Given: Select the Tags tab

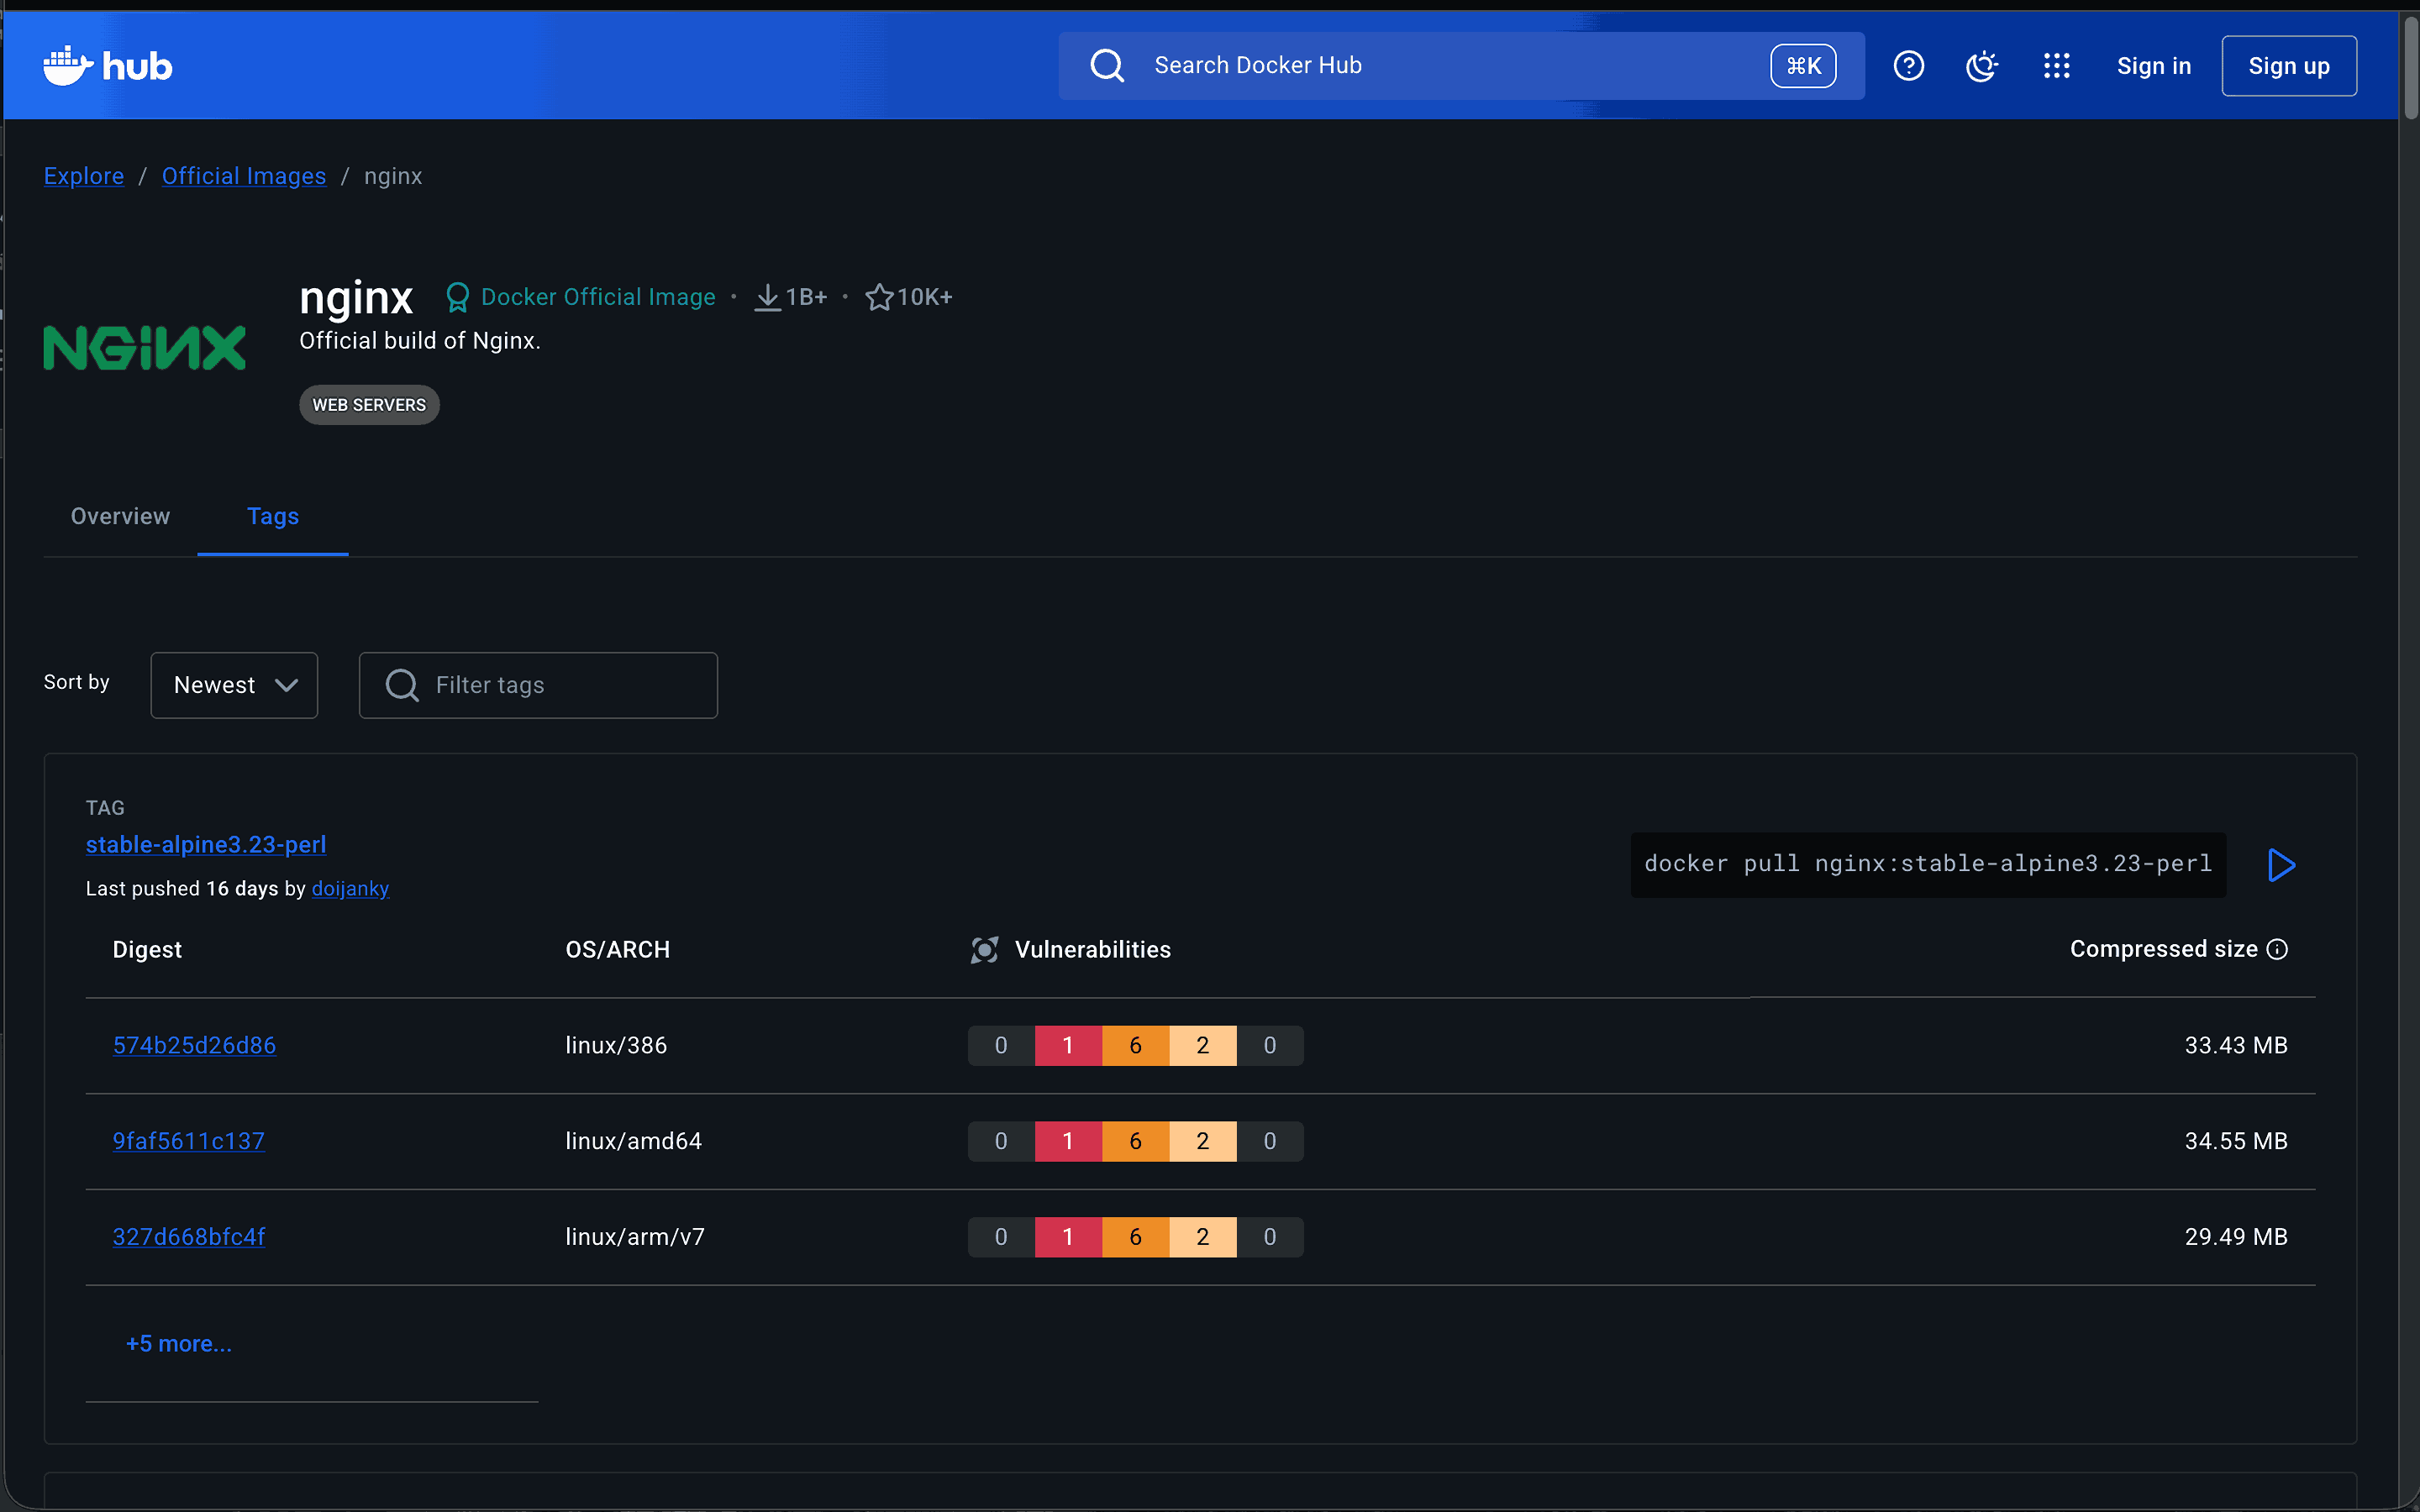Looking at the screenshot, I should coord(273,516).
